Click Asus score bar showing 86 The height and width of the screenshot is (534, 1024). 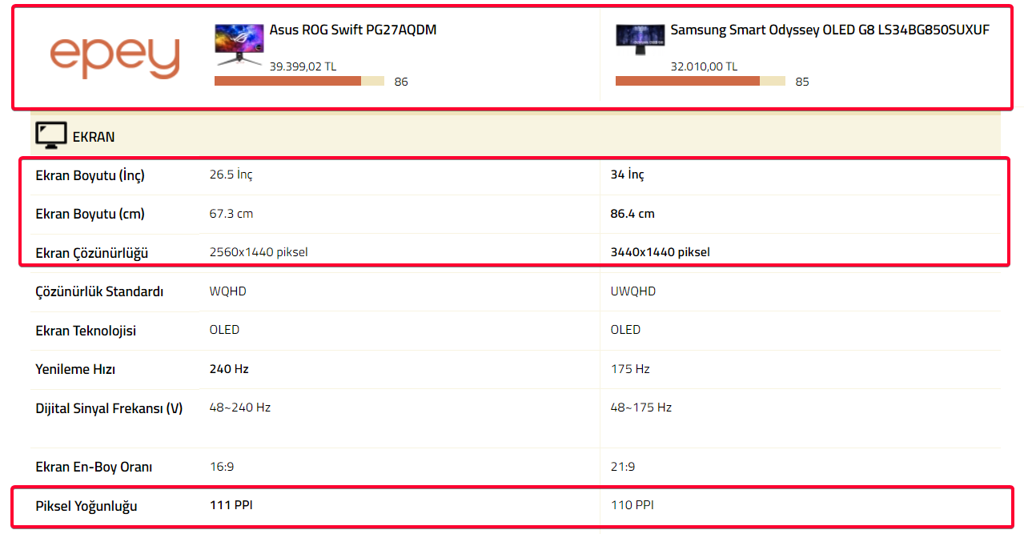tap(299, 81)
